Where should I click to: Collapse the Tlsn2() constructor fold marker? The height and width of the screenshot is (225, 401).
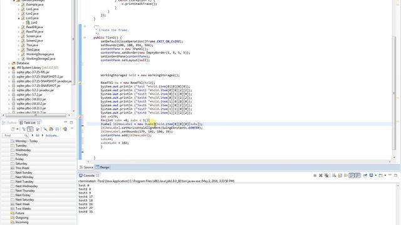click(85, 37)
